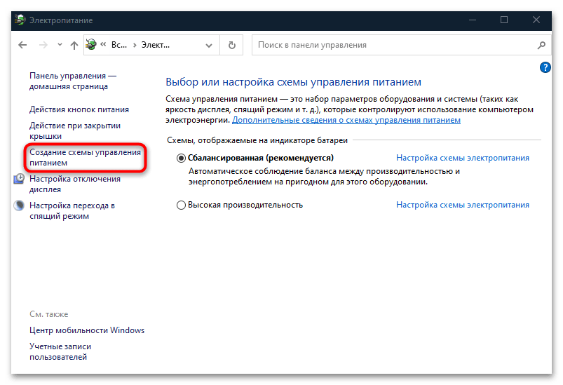The image size is (563, 385).
Task: Select the Высокая производительность radio button
Action: 182,205
